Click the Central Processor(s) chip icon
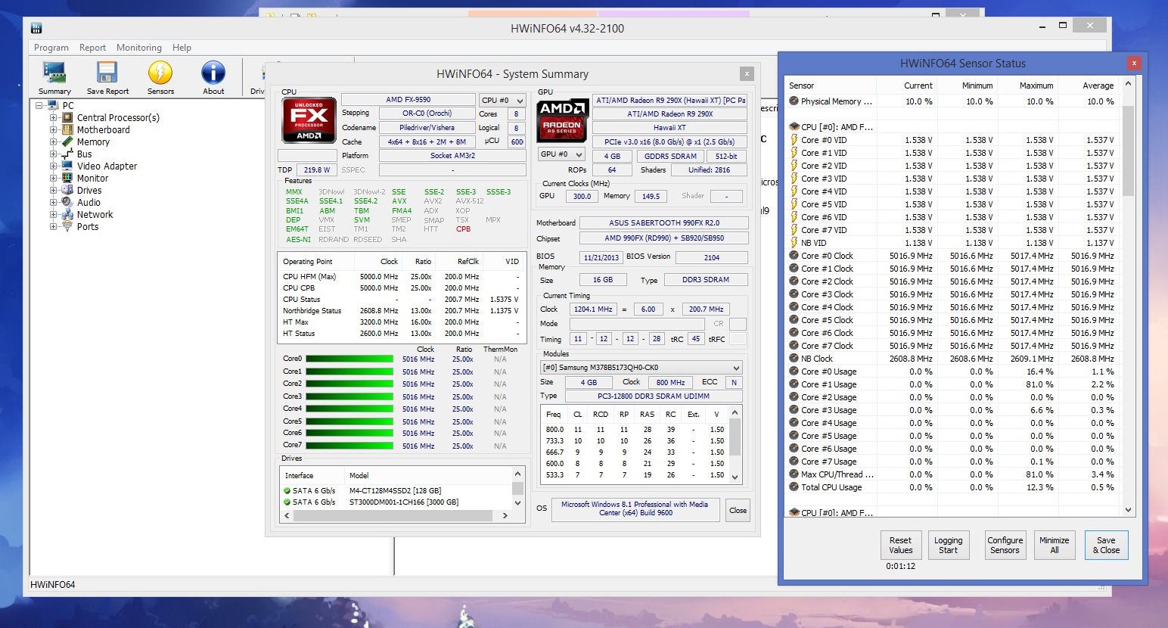The width and height of the screenshot is (1168, 628). [67, 117]
